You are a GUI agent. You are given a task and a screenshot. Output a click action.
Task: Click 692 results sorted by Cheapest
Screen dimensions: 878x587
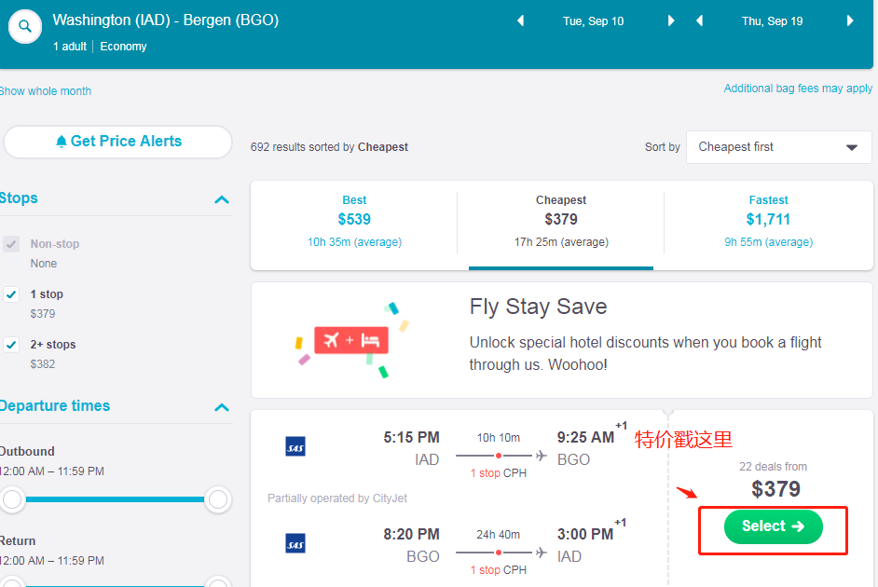pyautogui.click(x=329, y=147)
